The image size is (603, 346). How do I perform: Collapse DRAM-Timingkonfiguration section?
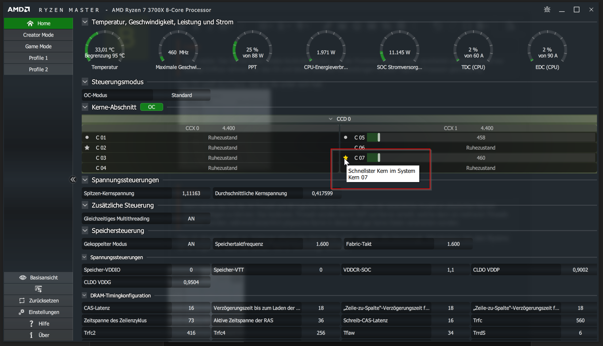84,296
